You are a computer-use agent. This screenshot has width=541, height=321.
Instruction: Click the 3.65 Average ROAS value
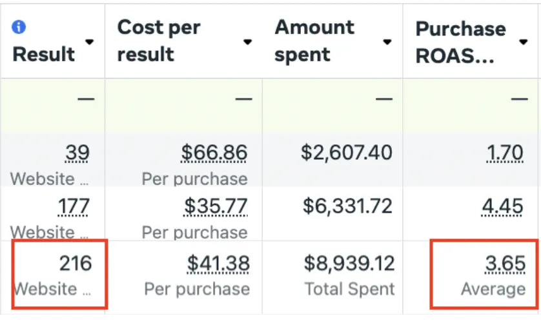click(x=505, y=264)
